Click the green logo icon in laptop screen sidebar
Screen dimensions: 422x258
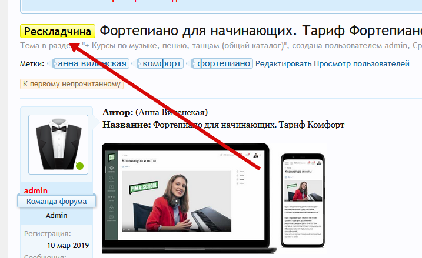pyautogui.click(x=111, y=157)
